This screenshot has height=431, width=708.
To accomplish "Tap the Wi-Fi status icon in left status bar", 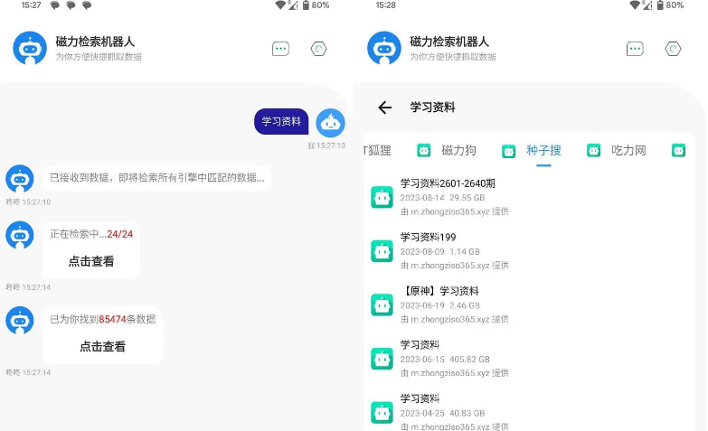I will pyautogui.click(x=280, y=5).
